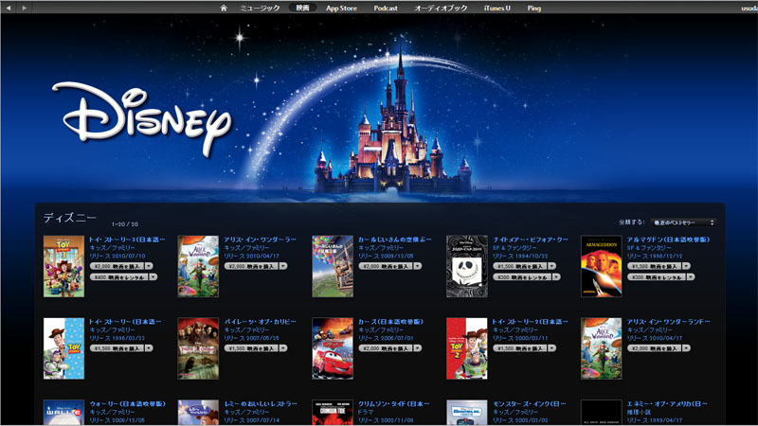
Task: Buy Pirates of the Caribbean for ¥1,500
Action: pyautogui.click(x=251, y=348)
